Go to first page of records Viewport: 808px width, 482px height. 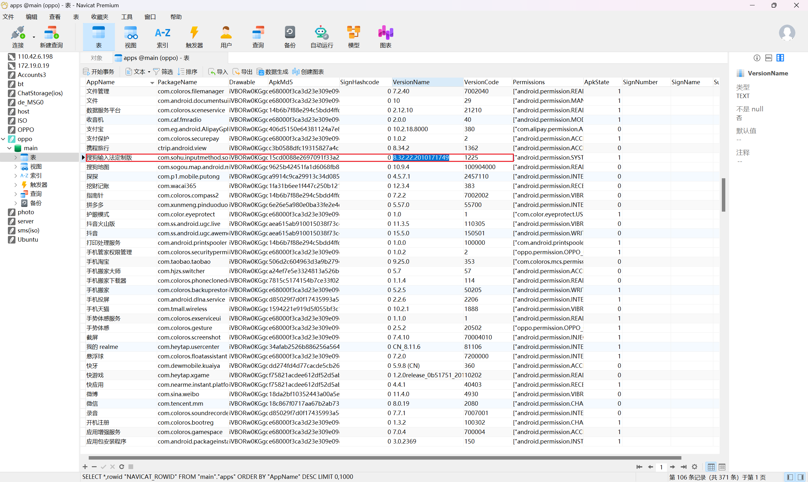click(639, 467)
